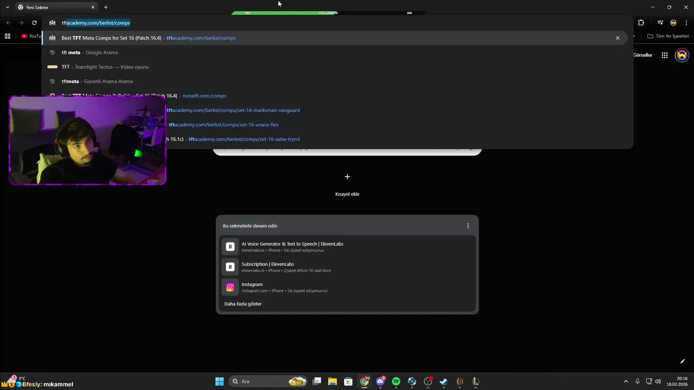The width and height of the screenshot is (694, 390).
Task: Click the webcam overlay thumbnail
Action: pyautogui.click(x=87, y=141)
